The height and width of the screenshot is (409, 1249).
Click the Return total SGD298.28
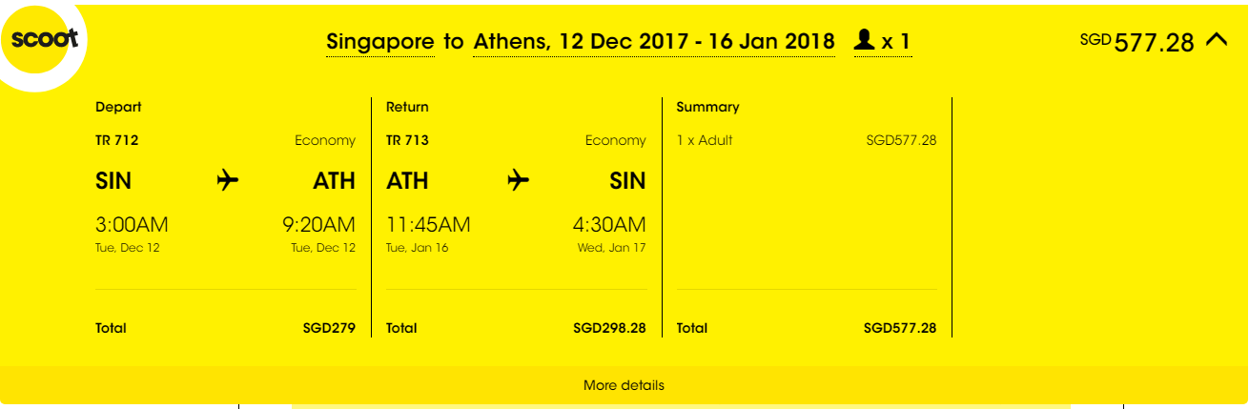click(609, 328)
